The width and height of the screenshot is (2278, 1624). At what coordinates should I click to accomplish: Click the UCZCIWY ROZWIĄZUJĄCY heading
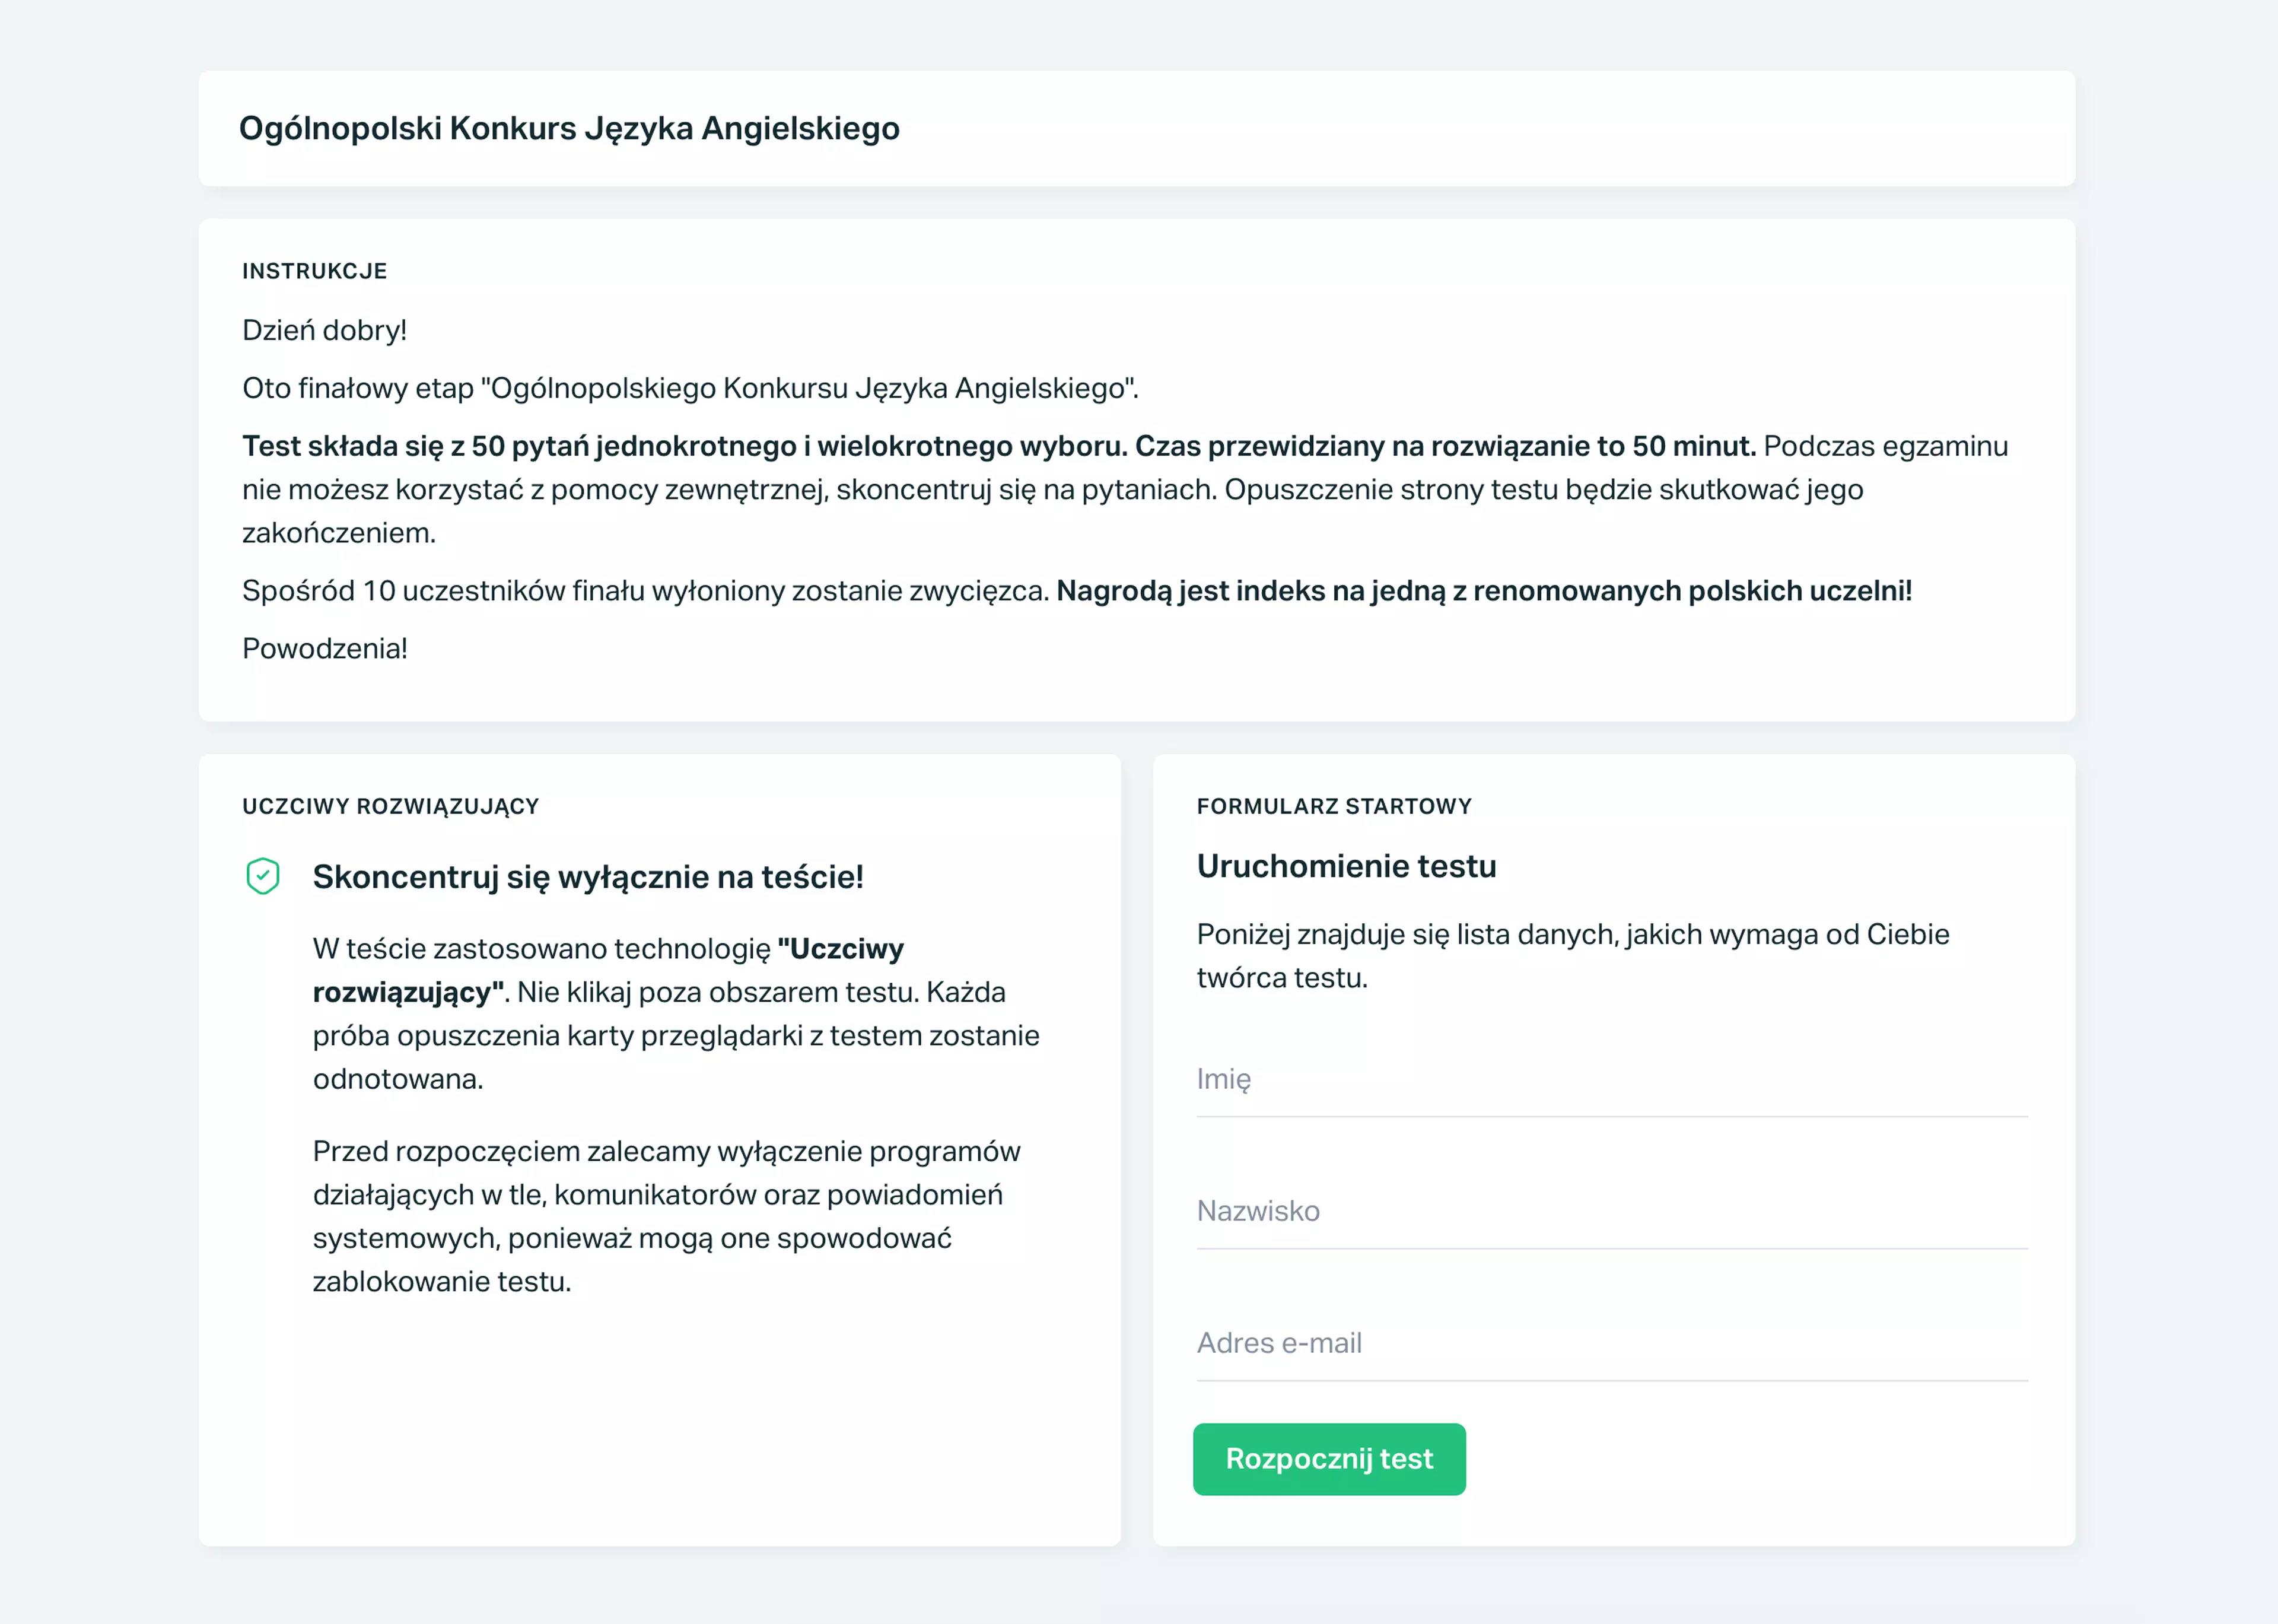click(x=390, y=806)
